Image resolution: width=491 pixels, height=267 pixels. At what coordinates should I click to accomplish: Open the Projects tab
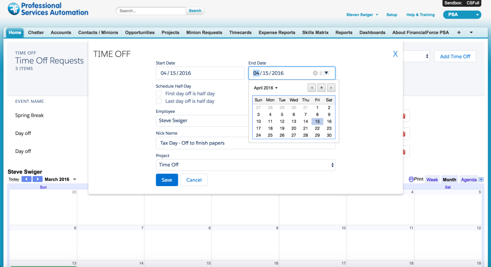coord(170,33)
